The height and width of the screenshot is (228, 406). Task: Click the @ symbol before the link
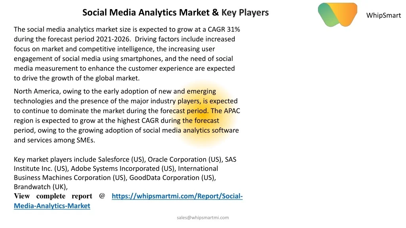[102, 196]
